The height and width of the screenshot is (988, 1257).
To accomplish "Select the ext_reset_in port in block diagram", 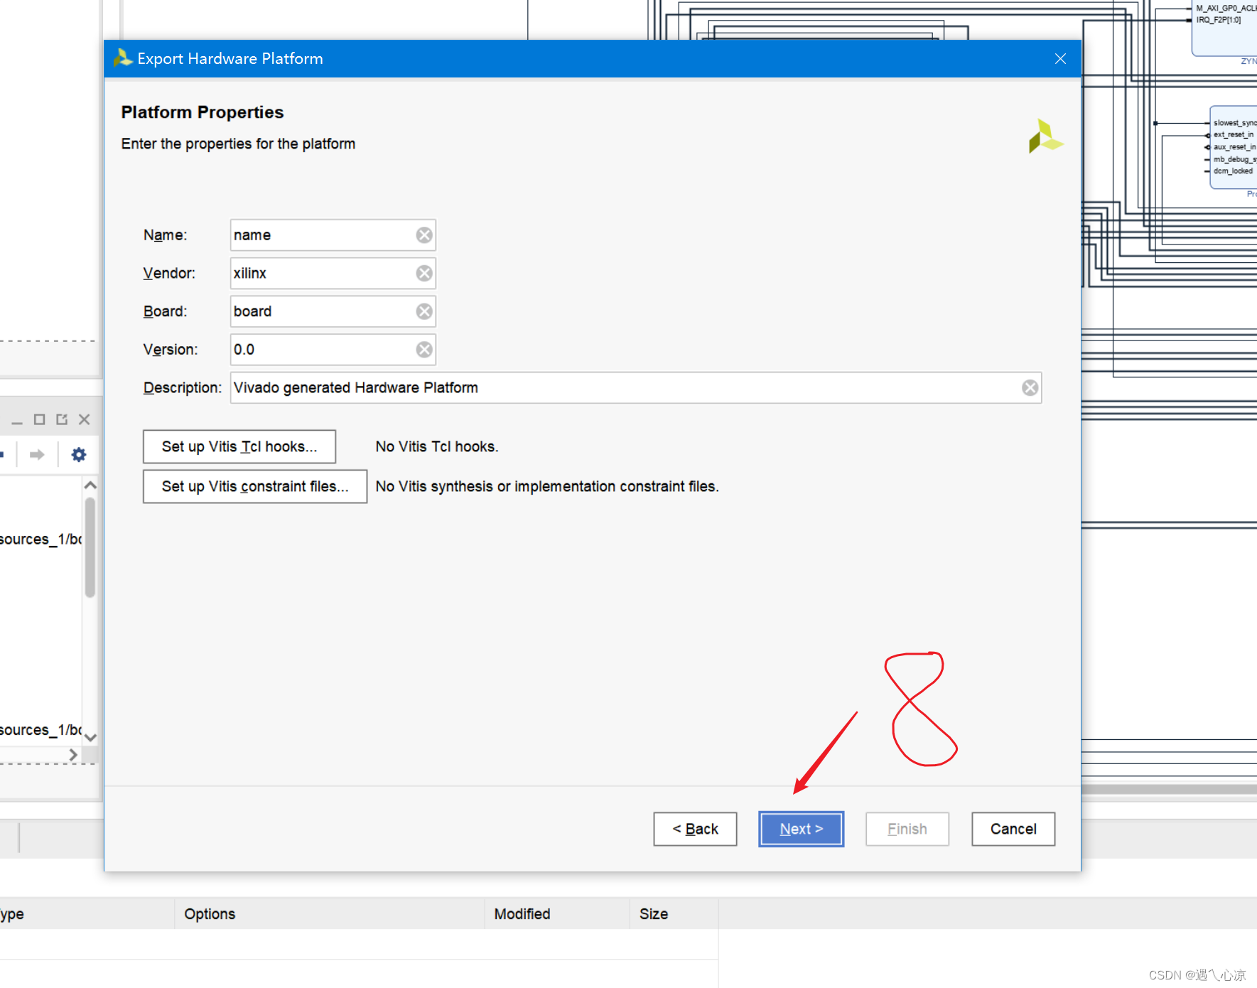I will pyautogui.click(x=1233, y=135).
